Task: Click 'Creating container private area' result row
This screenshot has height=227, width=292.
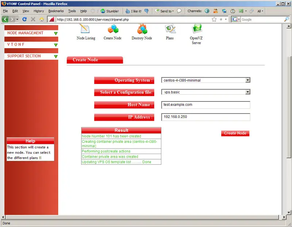Action: [121, 143]
